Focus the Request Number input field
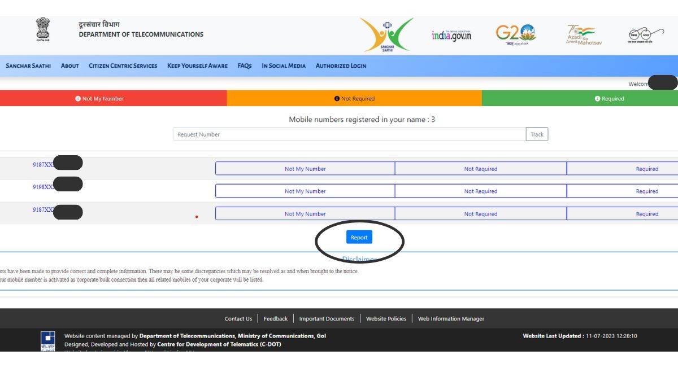The image size is (678, 381). [x=349, y=134]
